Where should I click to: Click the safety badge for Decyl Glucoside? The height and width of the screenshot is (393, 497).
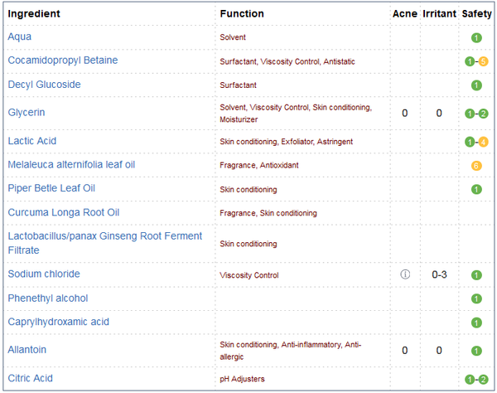pos(476,85)
